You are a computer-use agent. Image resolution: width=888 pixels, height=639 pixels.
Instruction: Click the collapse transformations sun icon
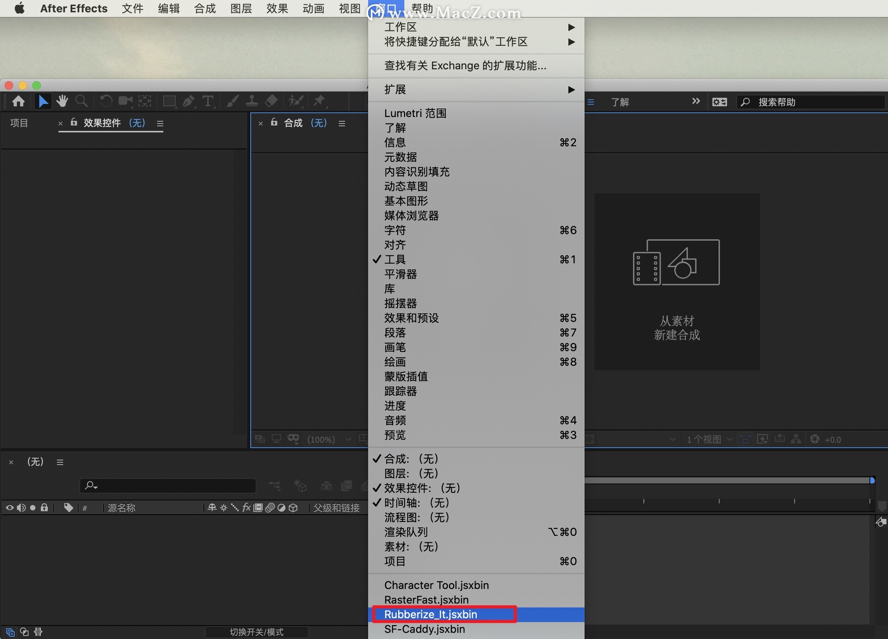224,508
